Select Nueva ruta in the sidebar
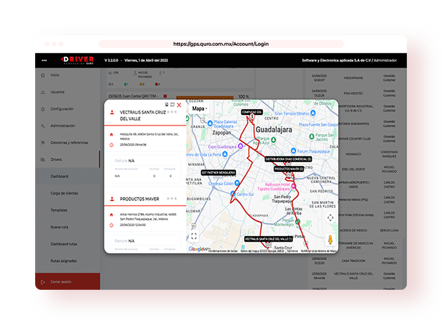 pyautogui.click(x=59, y=227)
